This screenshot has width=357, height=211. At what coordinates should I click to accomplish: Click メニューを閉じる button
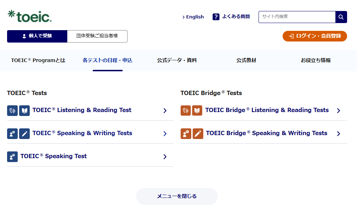[x=177, y=196]
